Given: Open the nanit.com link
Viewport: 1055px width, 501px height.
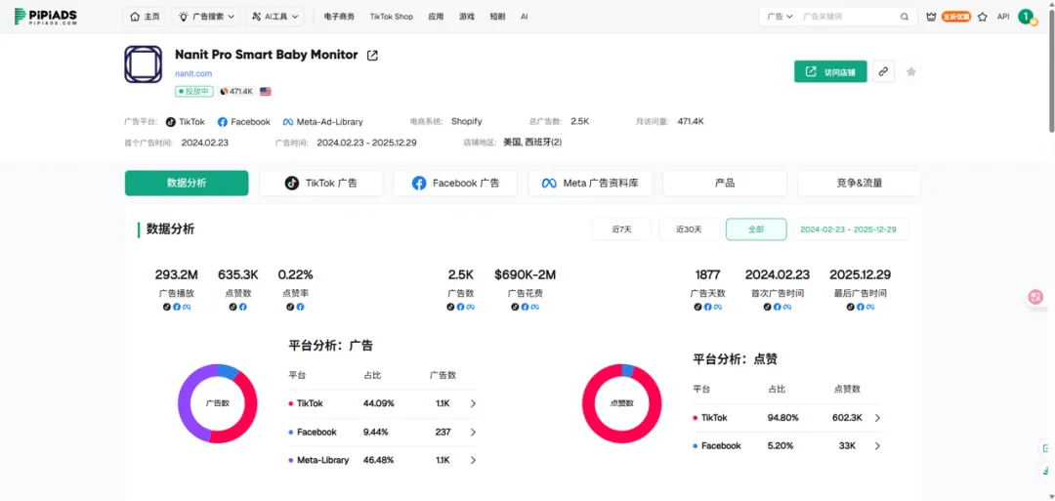Looking at the screenshot, I should click(x=193, y=73).
